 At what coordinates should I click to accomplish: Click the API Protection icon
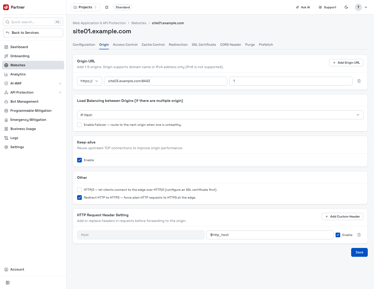(x=6, y=93)
